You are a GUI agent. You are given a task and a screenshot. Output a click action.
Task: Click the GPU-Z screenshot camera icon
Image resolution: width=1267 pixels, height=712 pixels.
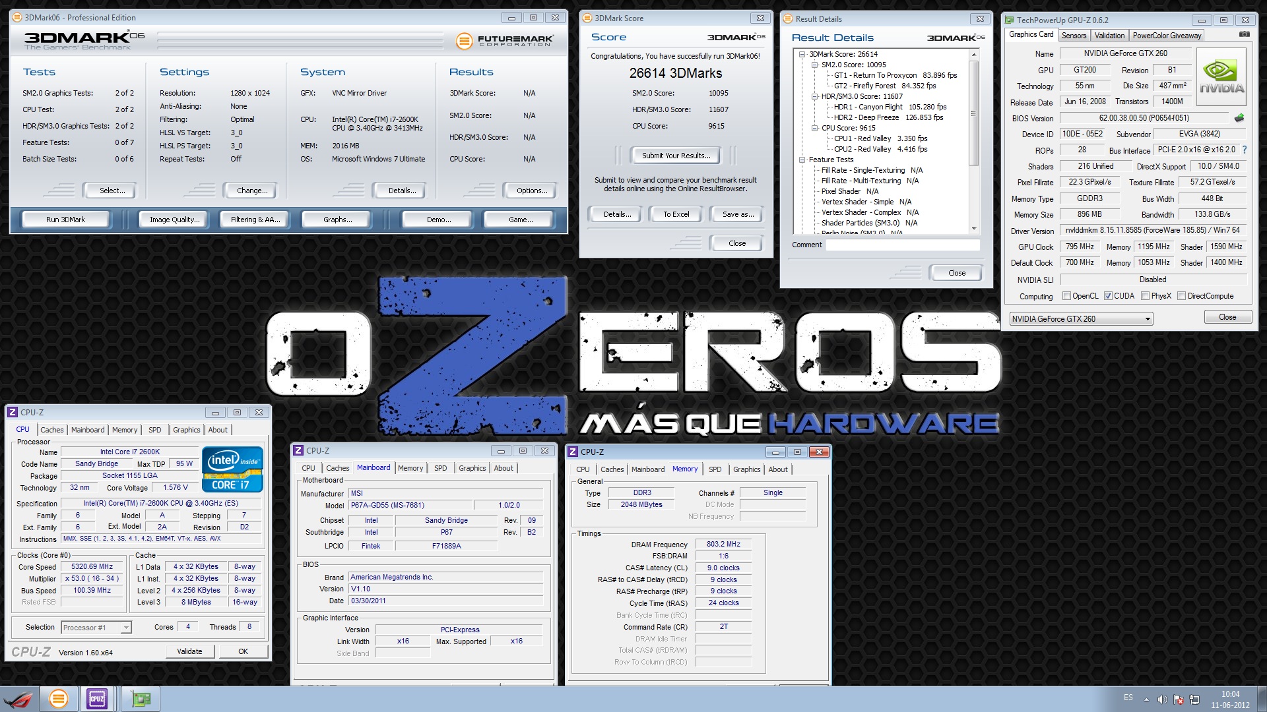[x=1244, y=34]
